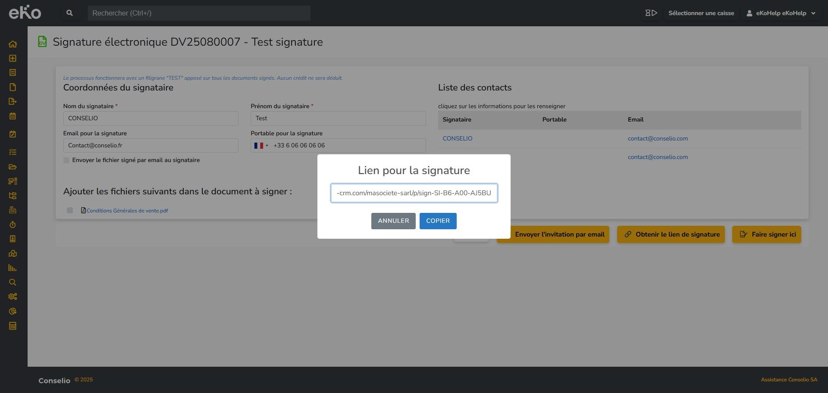This screenshot has height=393, width=828.
Task: Open the stopwatch timer icon in sidebar
Action: coord(13,225)
